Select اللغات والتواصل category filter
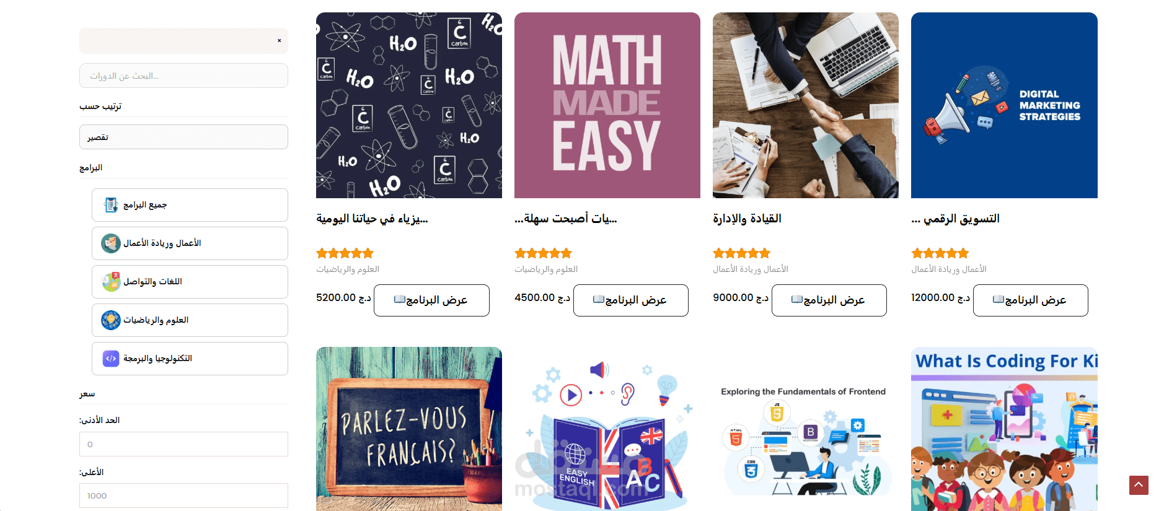Viewport: 1164px width, 511px height. [x=190, y=282]
